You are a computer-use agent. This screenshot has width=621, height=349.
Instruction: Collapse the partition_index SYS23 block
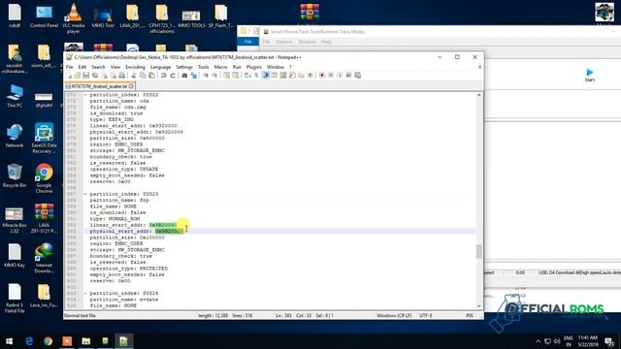pyautogui.click(x=85, y=194)
